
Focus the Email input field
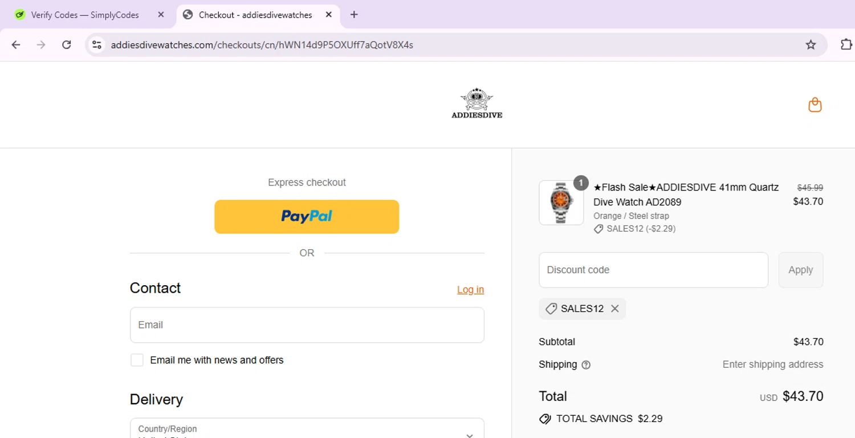[x=307, y=325]
